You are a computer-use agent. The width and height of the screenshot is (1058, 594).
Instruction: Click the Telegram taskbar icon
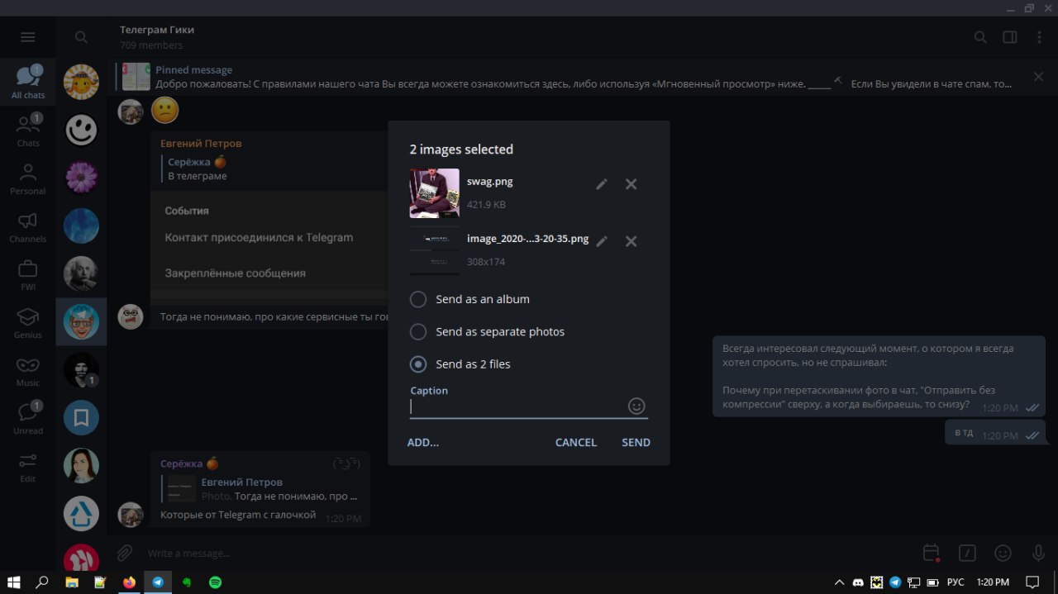pyautogui.click(x=158, y=582)
